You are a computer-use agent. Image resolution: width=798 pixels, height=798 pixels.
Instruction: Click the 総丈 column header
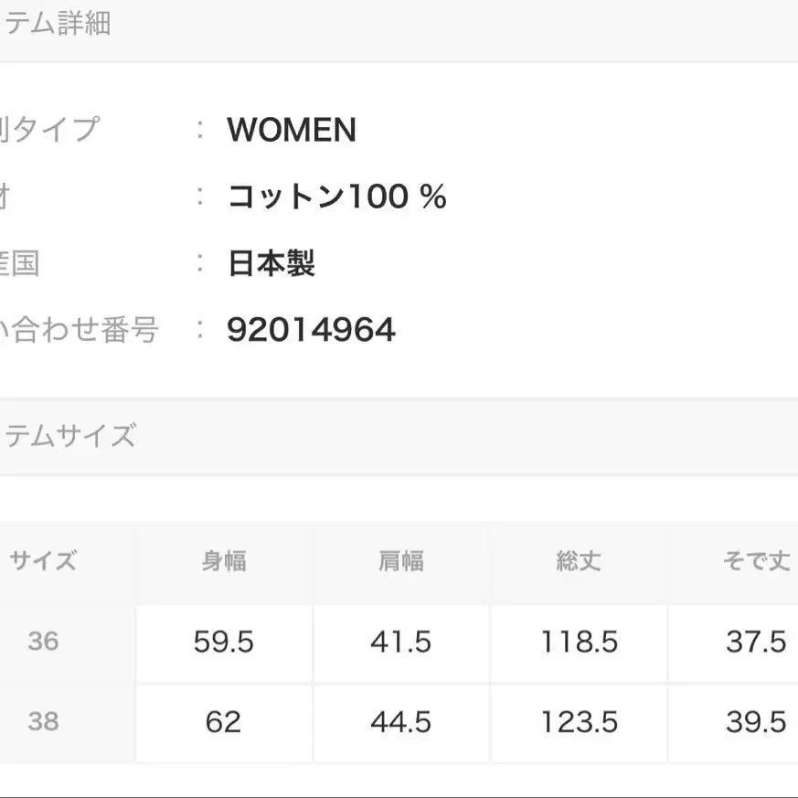pos(579,561)
